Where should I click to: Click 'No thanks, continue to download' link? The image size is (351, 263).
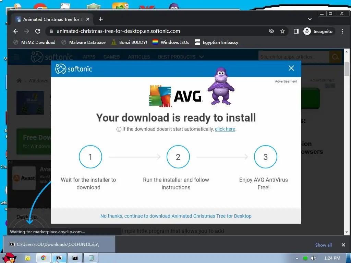pyautogui.click(x=176, y=216)
